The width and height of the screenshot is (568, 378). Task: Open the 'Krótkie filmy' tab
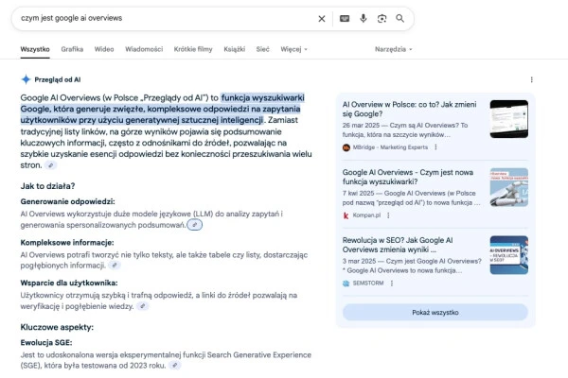point(193,49)
